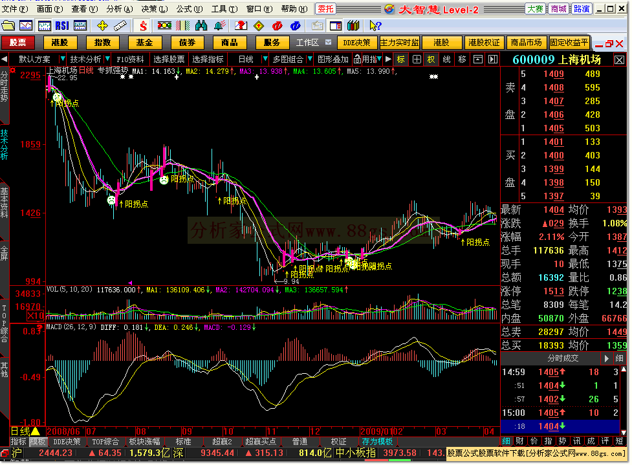Open the 分析(A) menu
Screen dimensions: 632x465
coord(120,8)
